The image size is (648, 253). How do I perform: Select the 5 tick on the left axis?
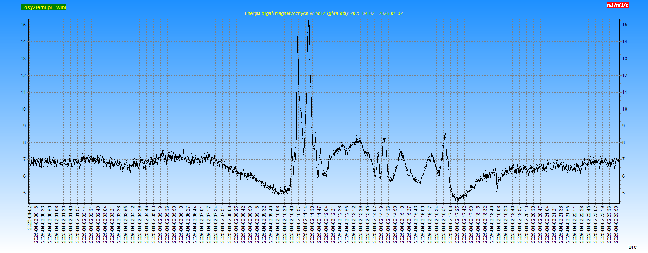[x=24, y=193]
